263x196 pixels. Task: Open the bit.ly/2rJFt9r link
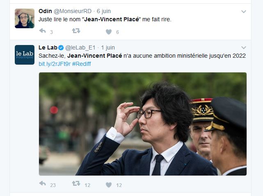tap(55, 64)
